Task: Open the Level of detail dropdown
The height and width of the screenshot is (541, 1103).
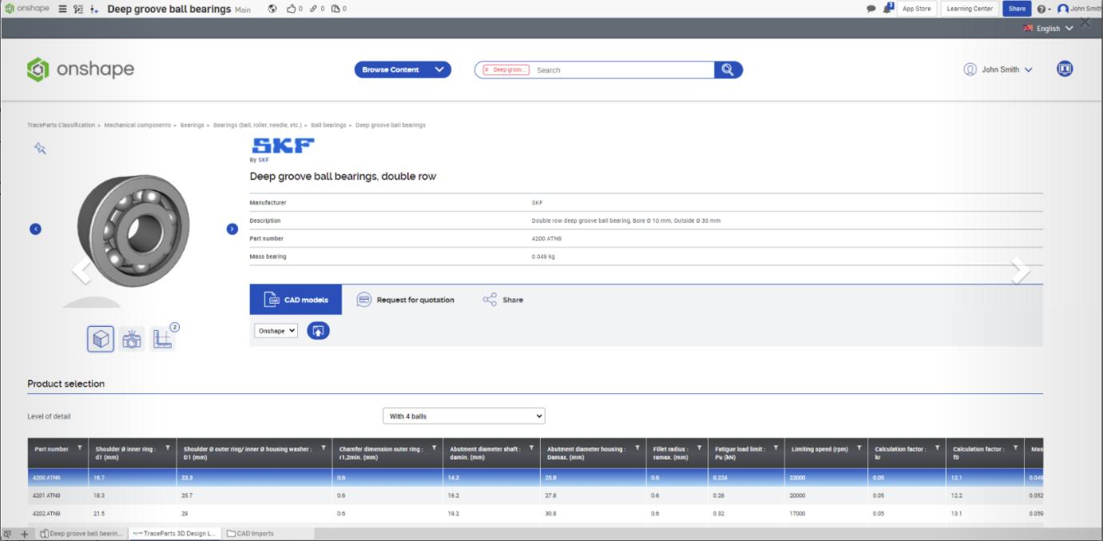Action: (x=463, y=416)
